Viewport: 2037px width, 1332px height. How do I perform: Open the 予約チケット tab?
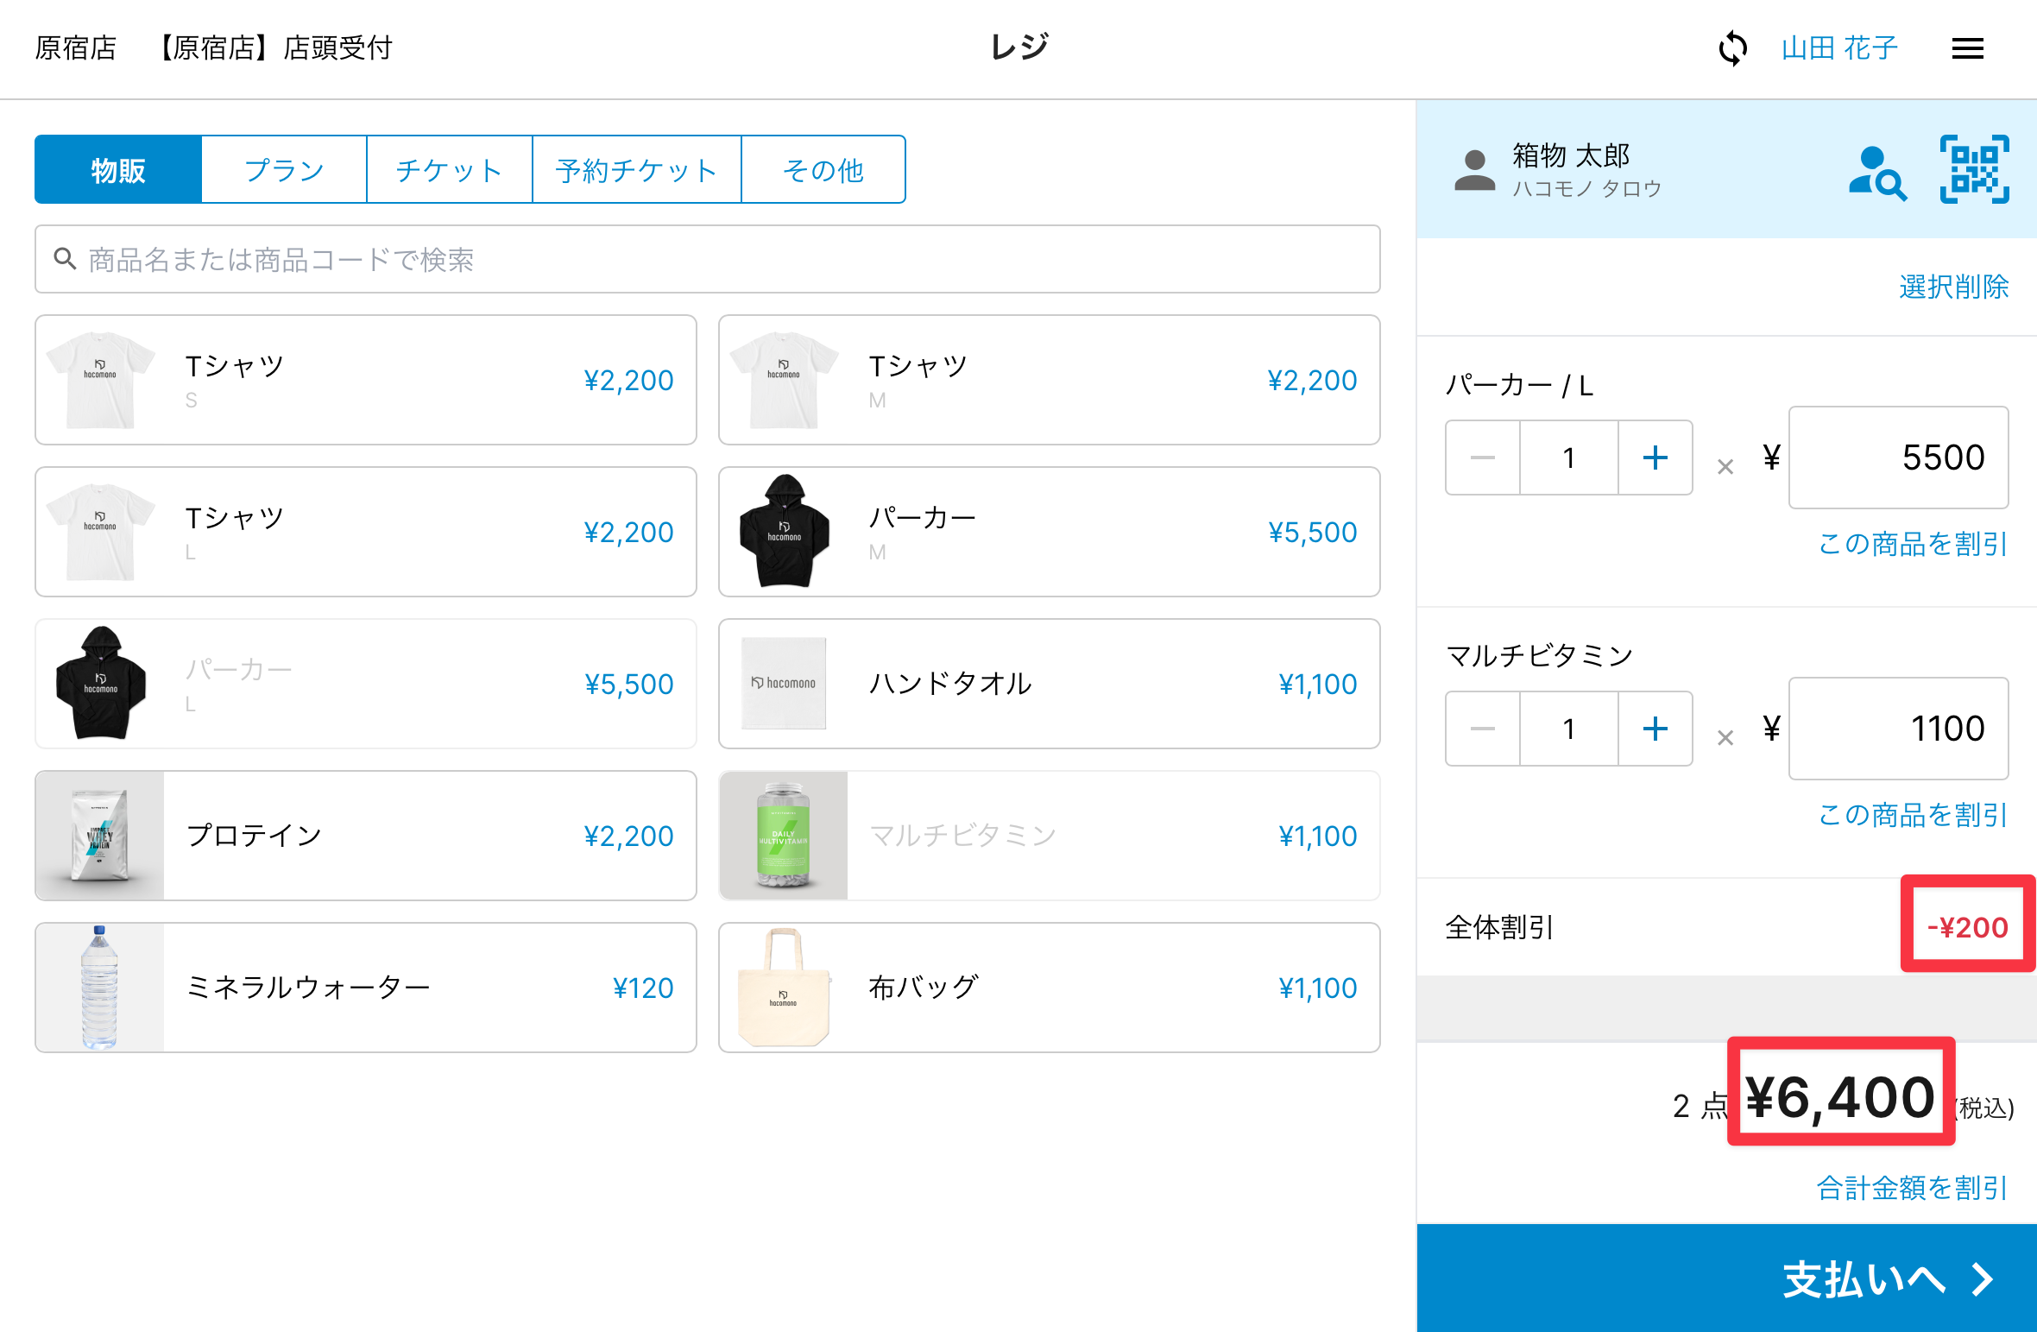pos(636,170)
